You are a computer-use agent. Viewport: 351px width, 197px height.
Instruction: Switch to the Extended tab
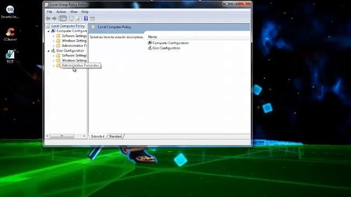(98, 136)
